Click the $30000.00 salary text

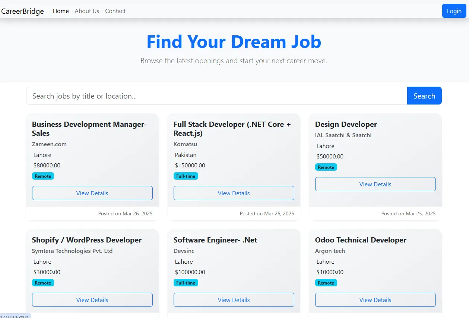(47, 272)
